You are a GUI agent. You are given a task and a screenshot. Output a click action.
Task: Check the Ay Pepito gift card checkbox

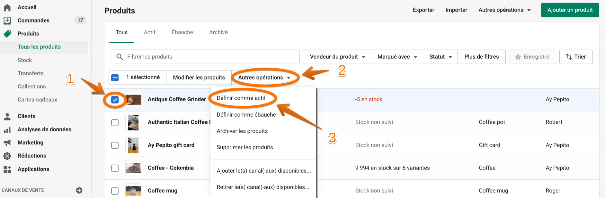pos(115,145)
